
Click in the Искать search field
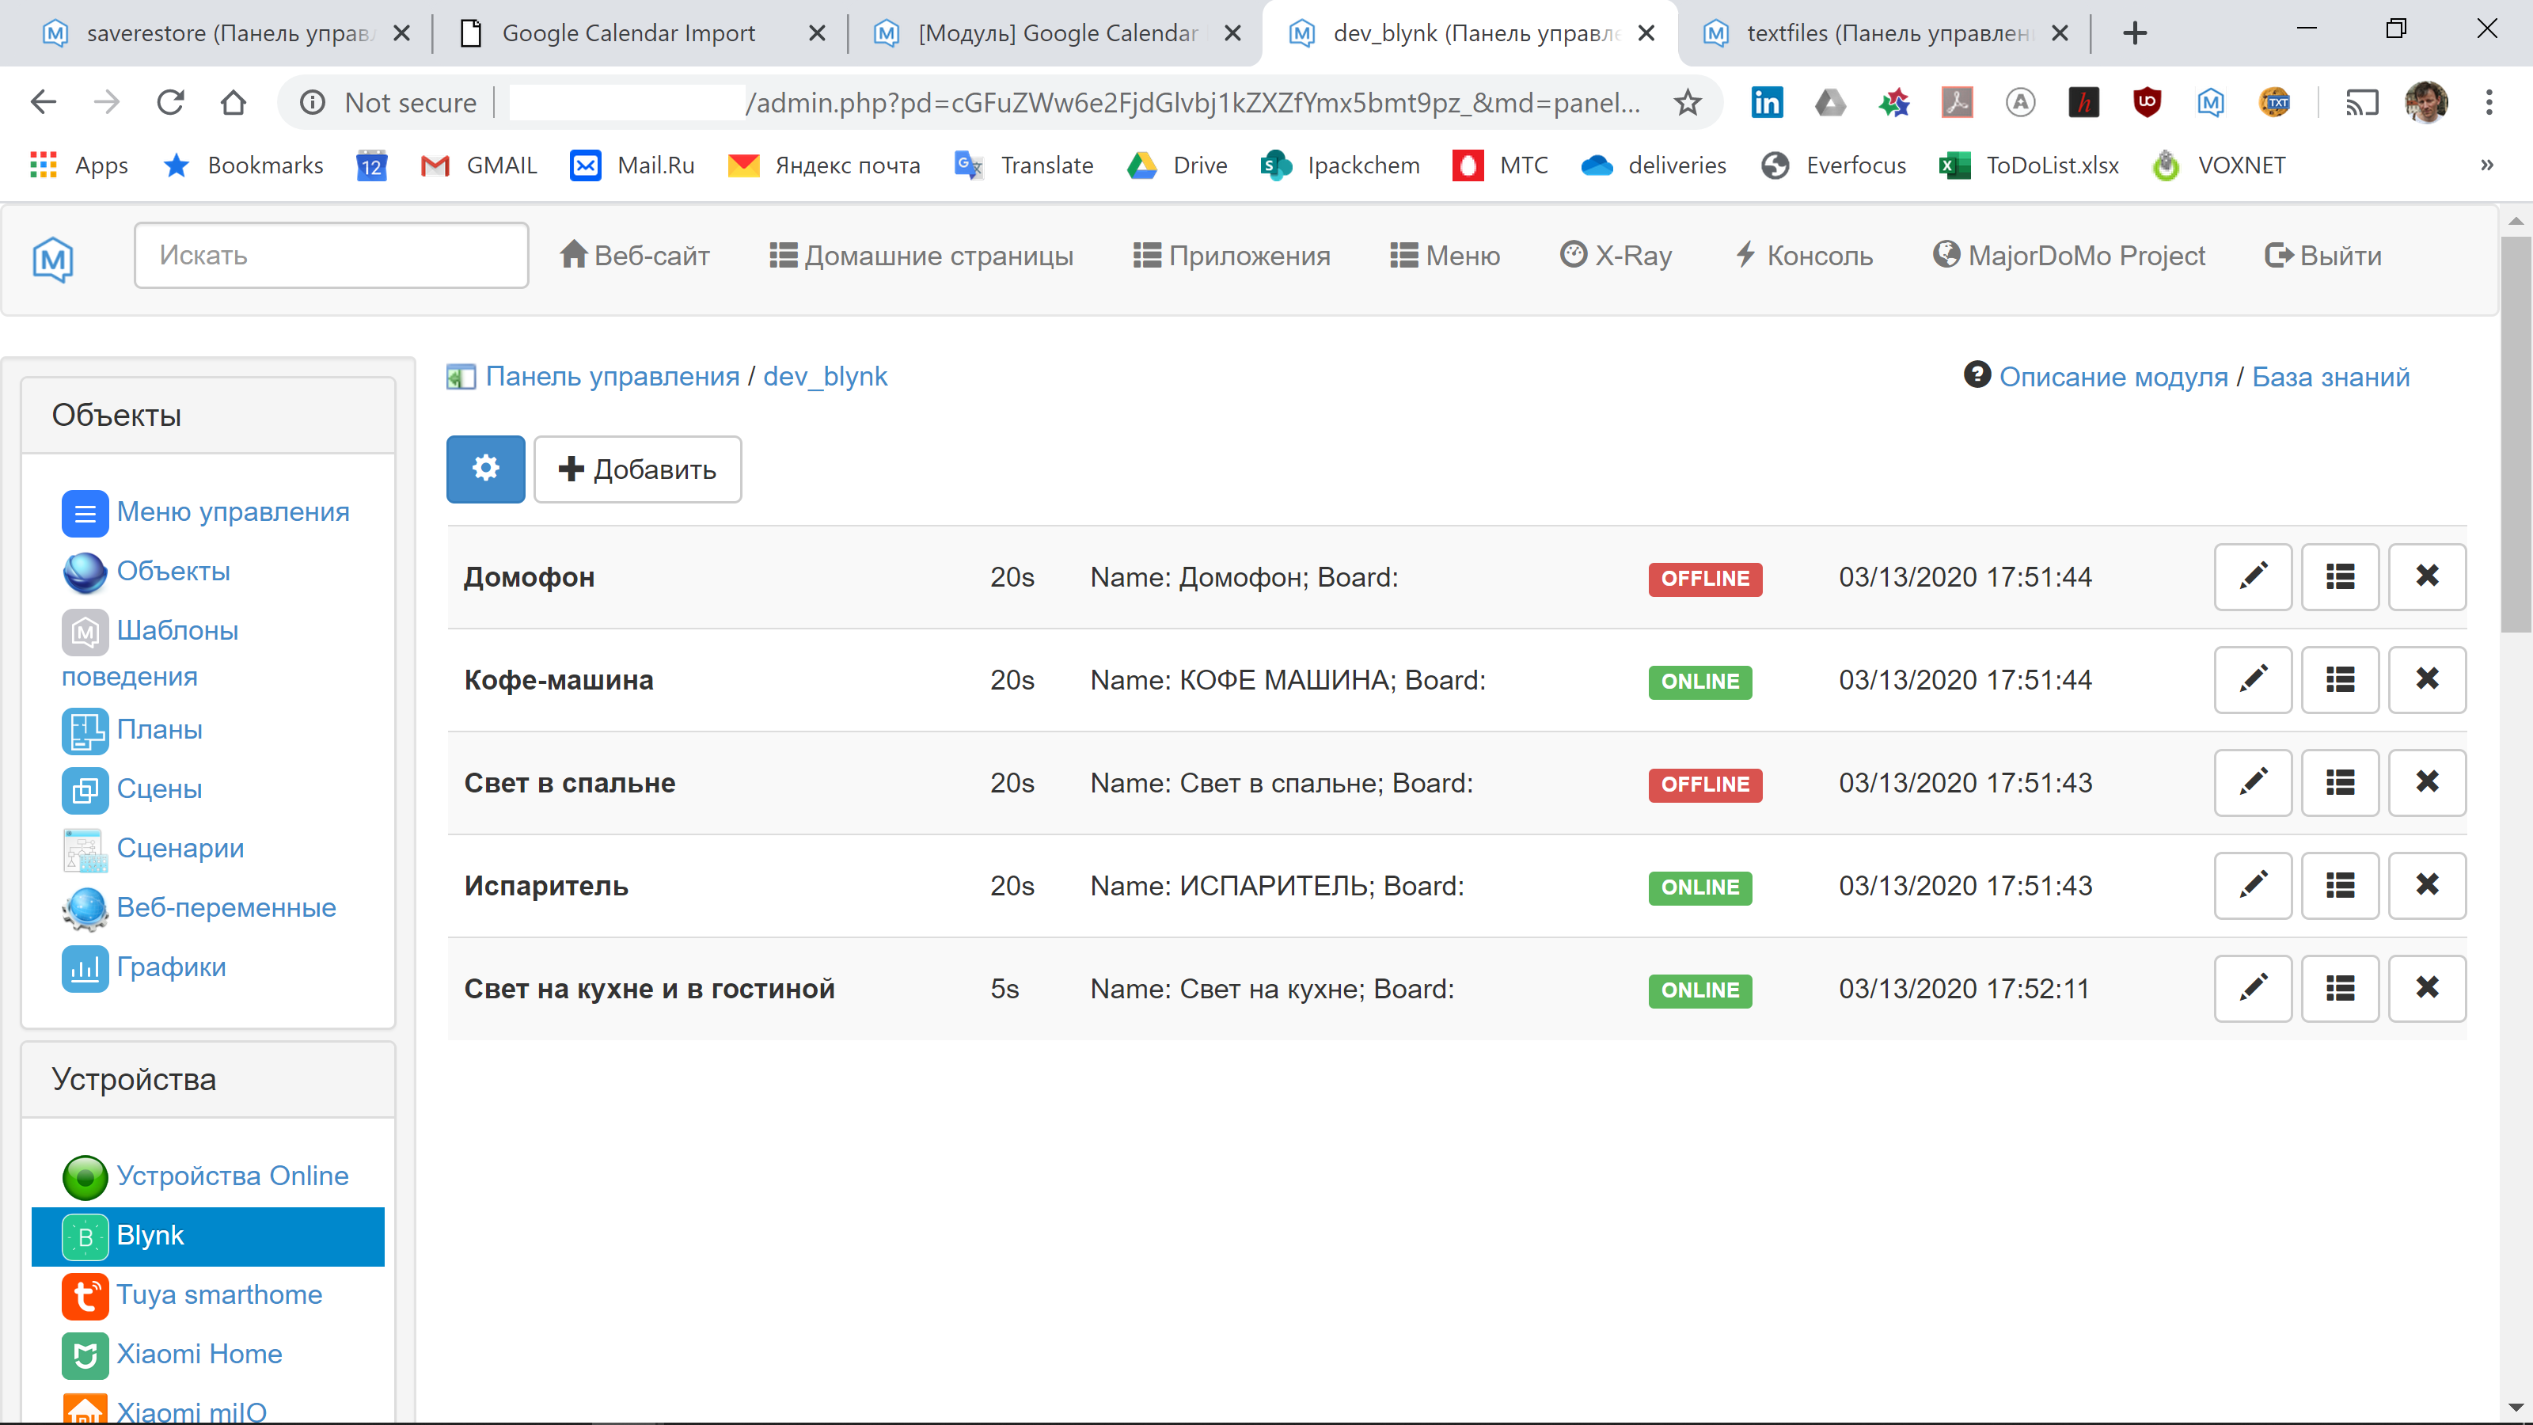tap(332, 256)
